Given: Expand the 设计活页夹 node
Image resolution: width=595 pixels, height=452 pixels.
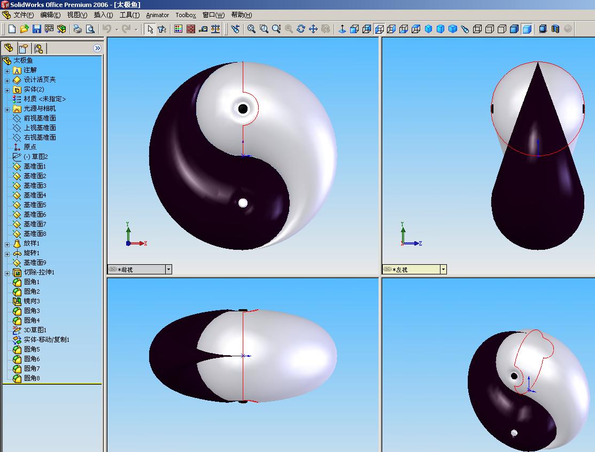Looking at the screenshot, I should [7, 81].
